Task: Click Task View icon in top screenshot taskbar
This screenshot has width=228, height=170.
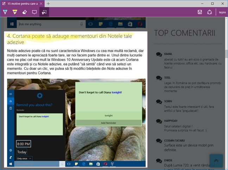Action: click(x=90, y=24)
